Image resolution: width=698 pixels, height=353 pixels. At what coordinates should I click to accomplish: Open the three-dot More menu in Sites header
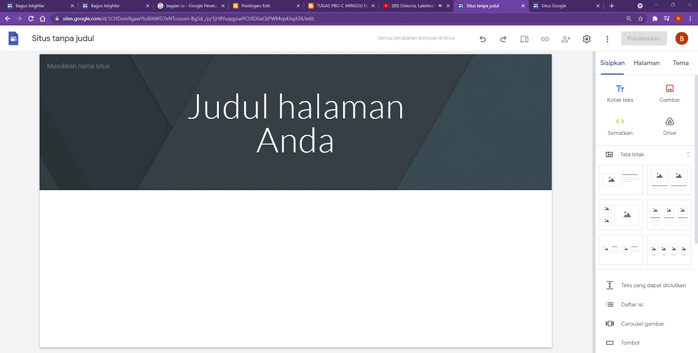(607, 39)
